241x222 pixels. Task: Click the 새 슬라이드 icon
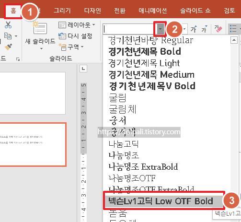click(40, 28)
